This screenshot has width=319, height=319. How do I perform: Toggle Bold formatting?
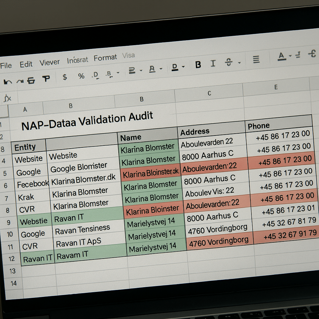198,65
